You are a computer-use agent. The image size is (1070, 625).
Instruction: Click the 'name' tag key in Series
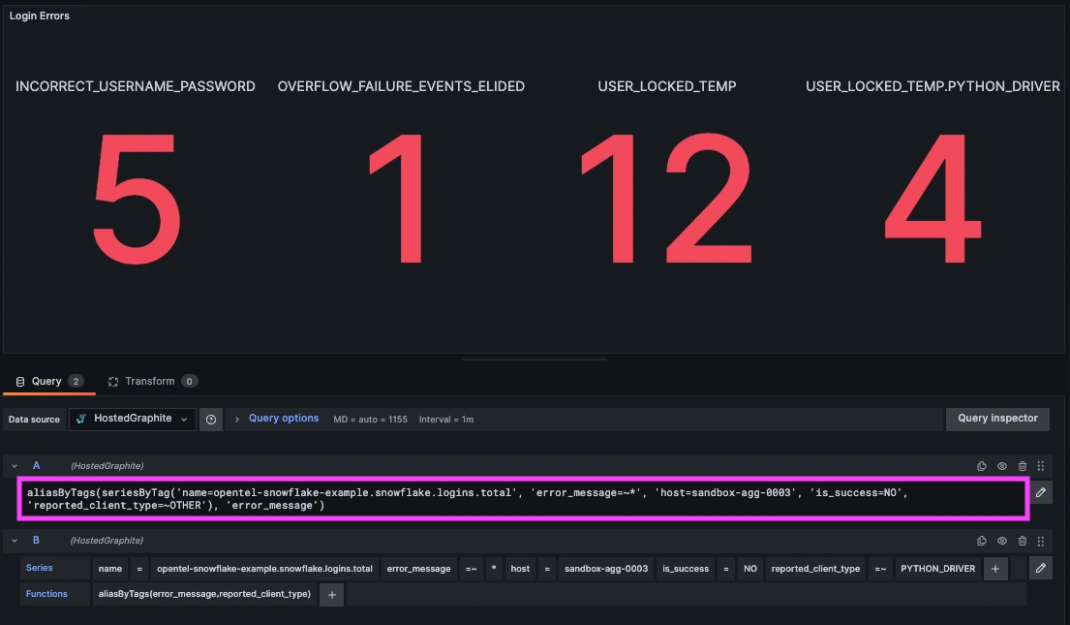click(x=109, y=568)
